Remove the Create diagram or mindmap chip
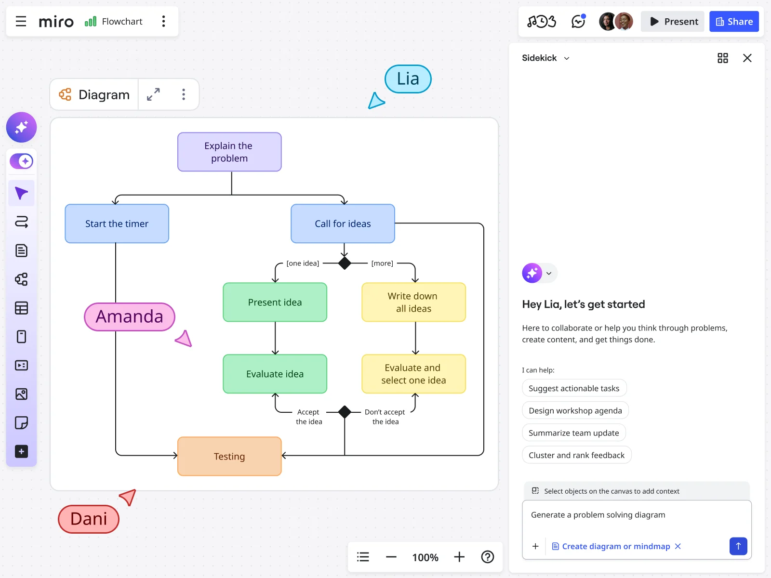Viewport: 771px width, 578px height. click(x=678, y=546)
